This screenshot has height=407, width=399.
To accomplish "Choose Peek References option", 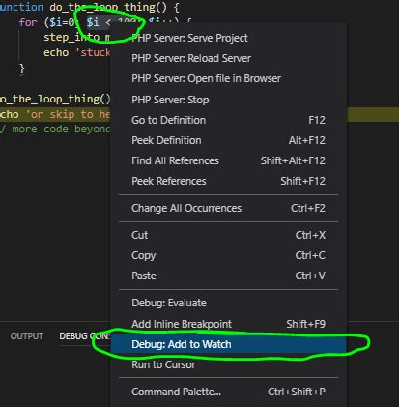I will pos(228,181).
